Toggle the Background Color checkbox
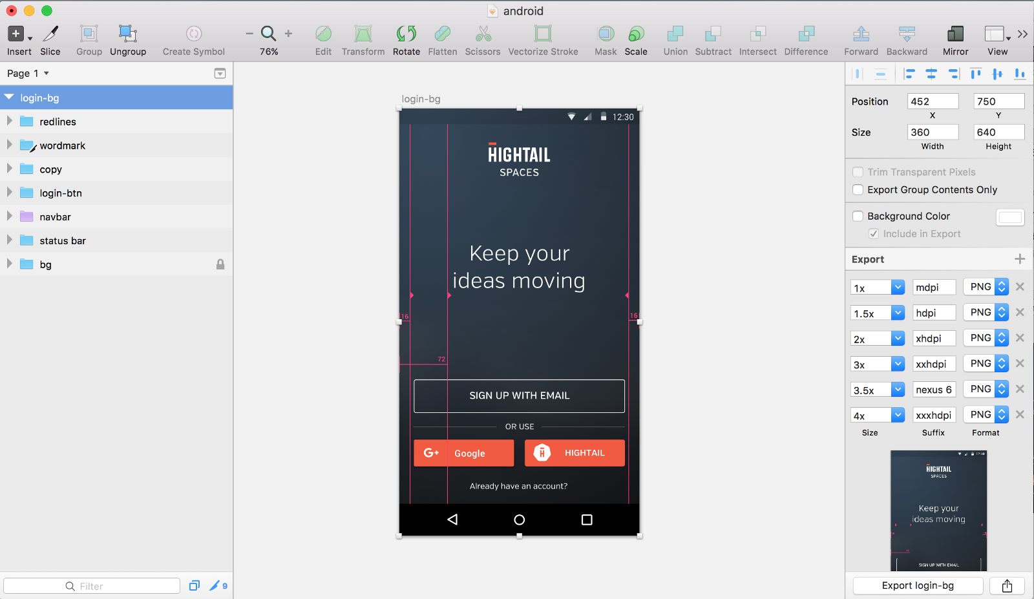The image size is (1034, 599). (x=858, y=216)
